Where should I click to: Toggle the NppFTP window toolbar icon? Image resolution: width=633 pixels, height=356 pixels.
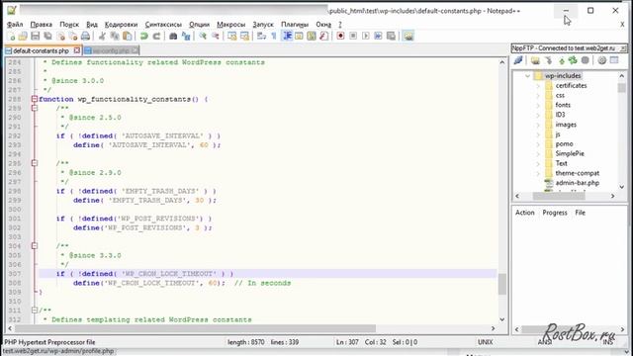click(408, 37)
